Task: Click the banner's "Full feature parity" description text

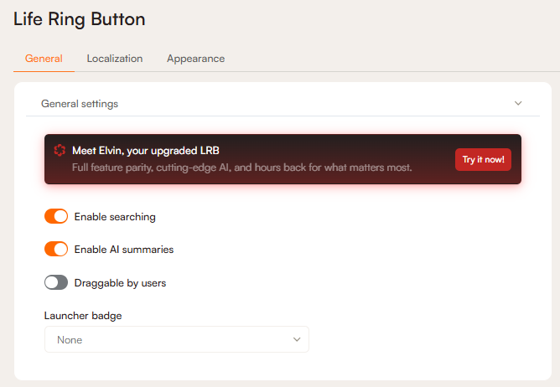Action: pyautogui.click(x=241, y=168)
